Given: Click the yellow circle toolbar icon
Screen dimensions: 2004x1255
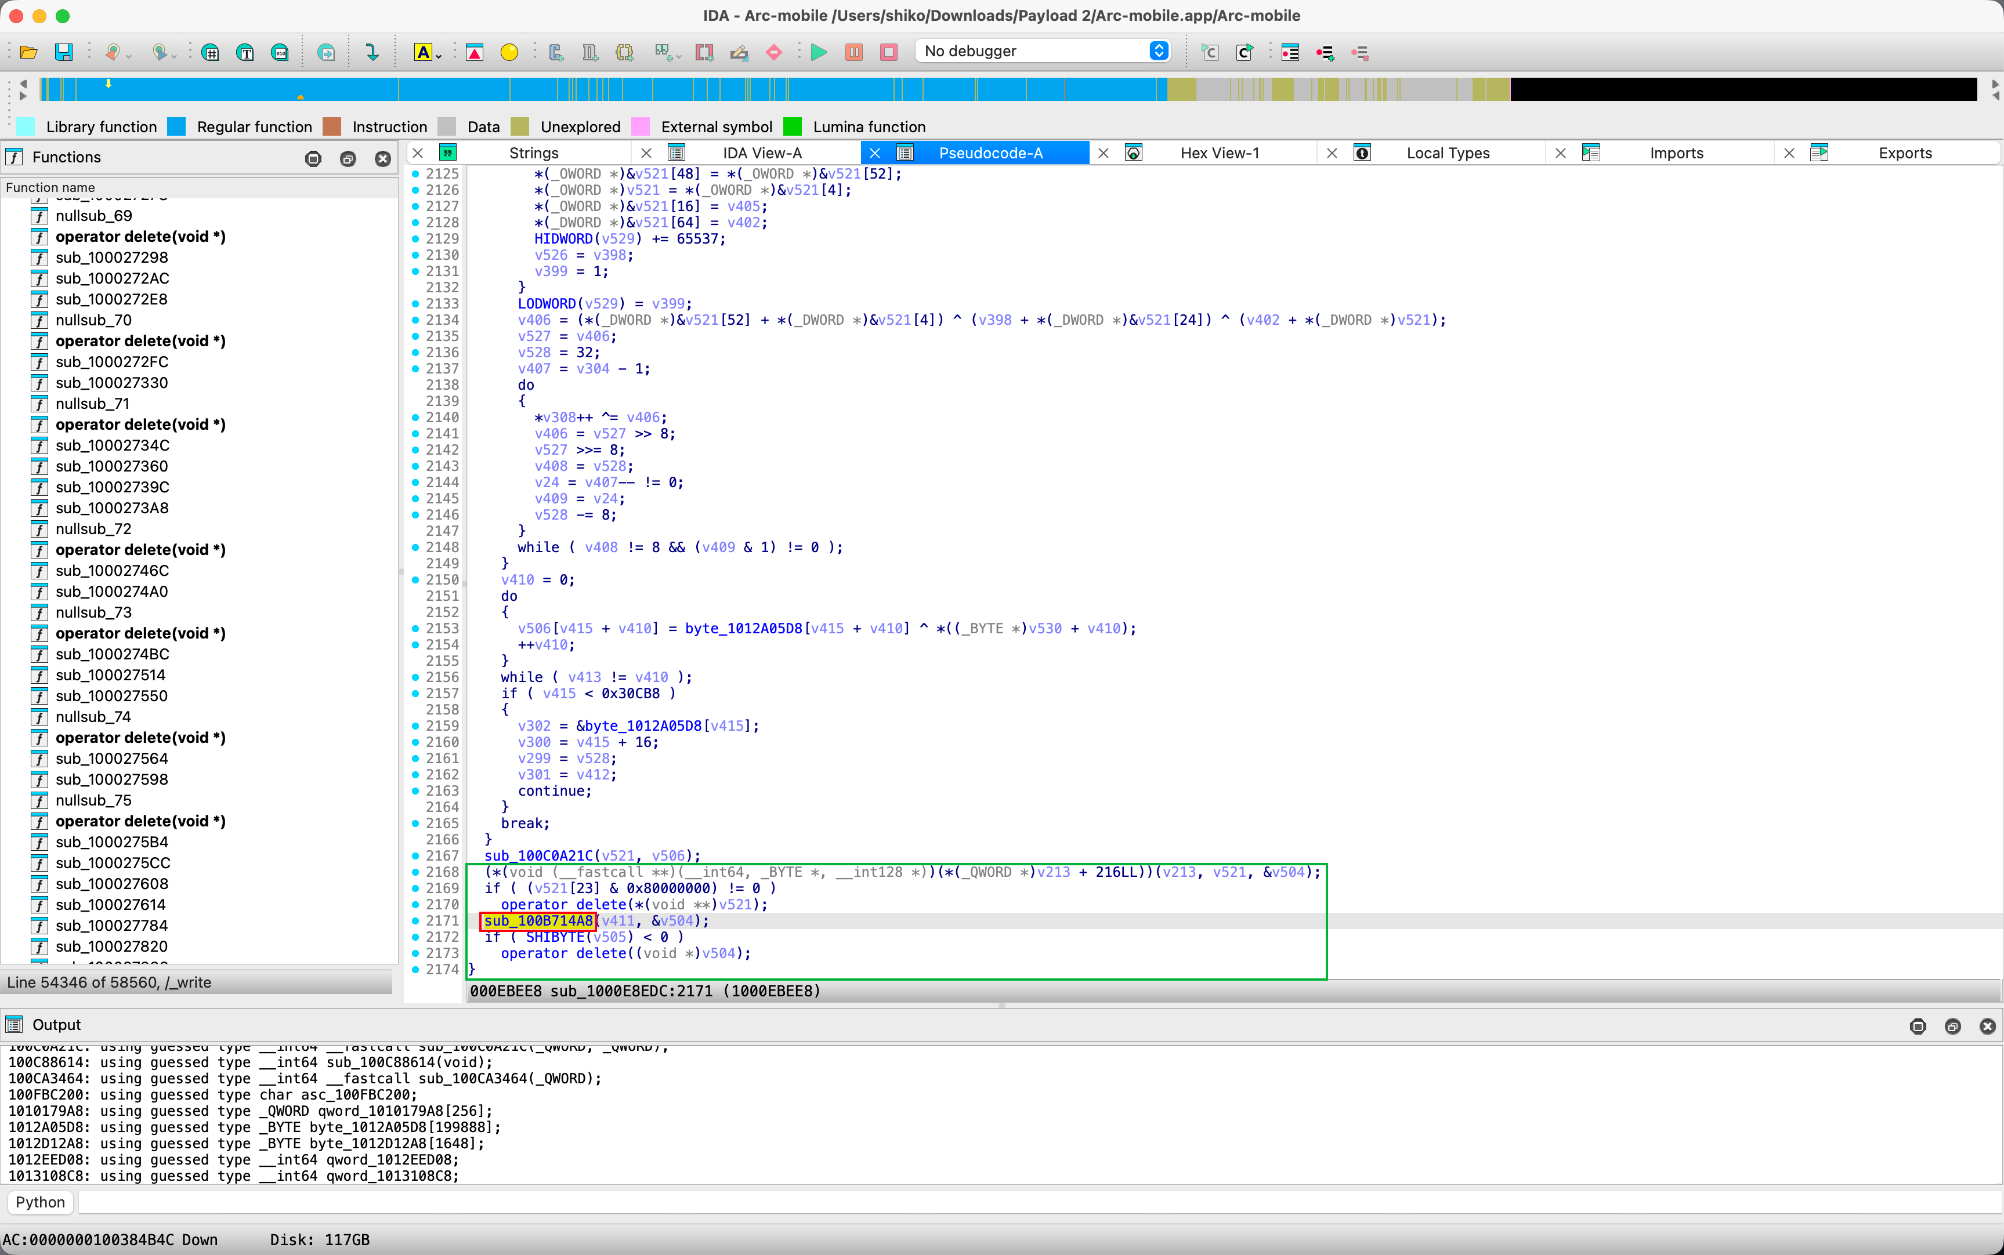Looking at the screenshot, I should [509, 52].
